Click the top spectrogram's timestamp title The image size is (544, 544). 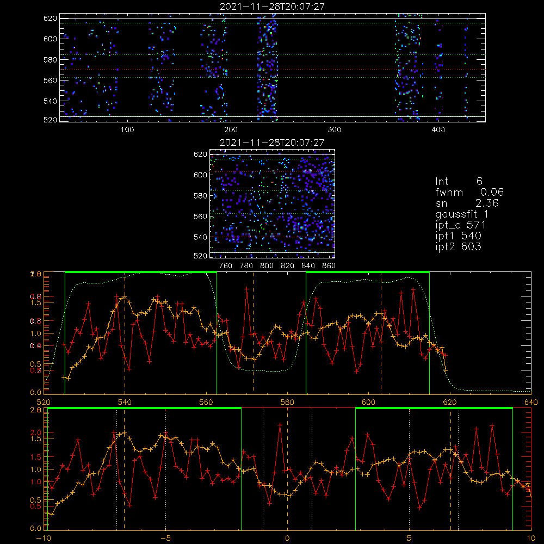click(x=272, y=7)
